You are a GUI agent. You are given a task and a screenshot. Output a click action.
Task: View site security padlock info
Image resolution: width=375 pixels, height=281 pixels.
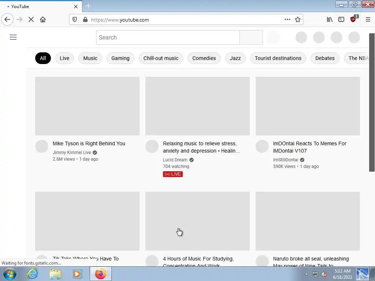pyautogui.click(x=85, y=20)
